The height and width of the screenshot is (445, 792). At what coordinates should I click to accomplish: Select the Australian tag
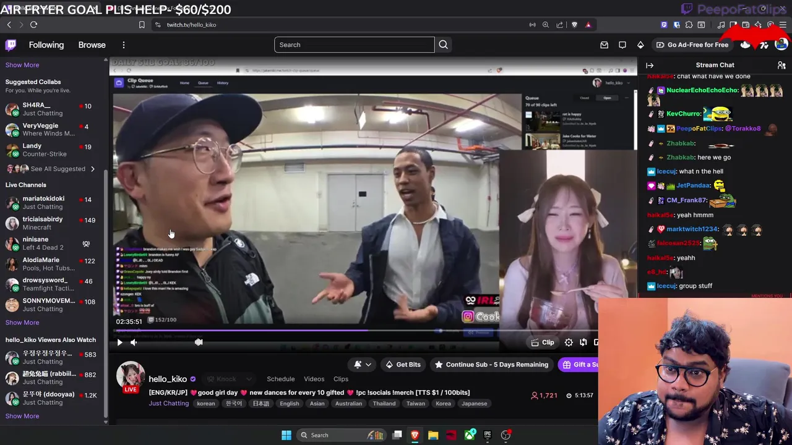tap(348, 404)
